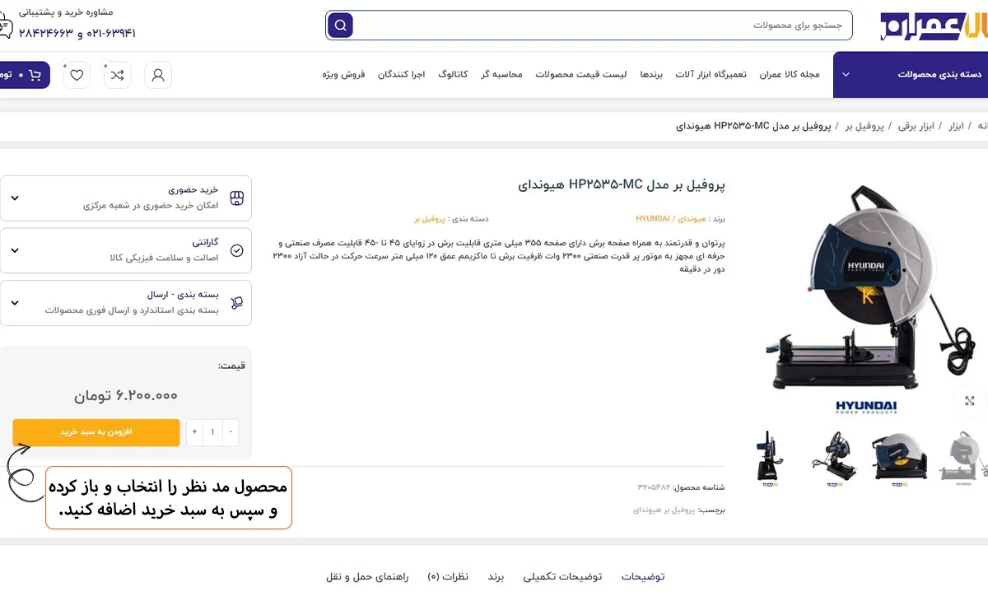Click the package icon beside بسته بندی - ارسال
Viewport: 988px width, 601px height.
pyautogui.click(x=237, y=303)
